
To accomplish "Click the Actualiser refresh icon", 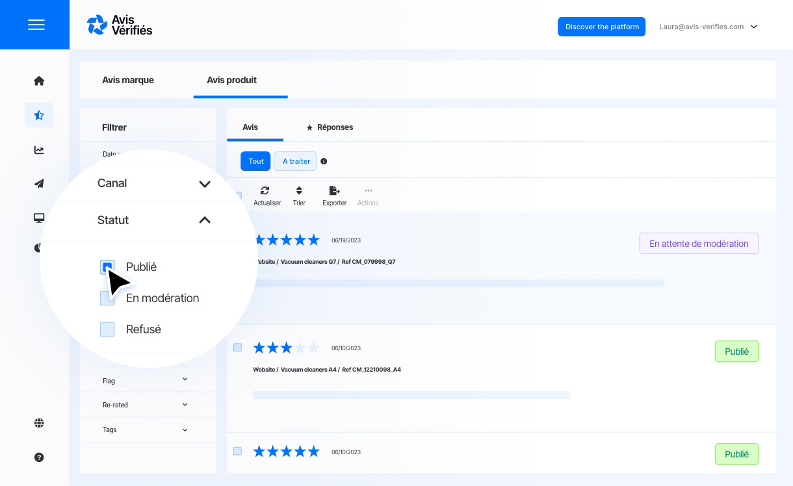I will click(x=265, y=191).
